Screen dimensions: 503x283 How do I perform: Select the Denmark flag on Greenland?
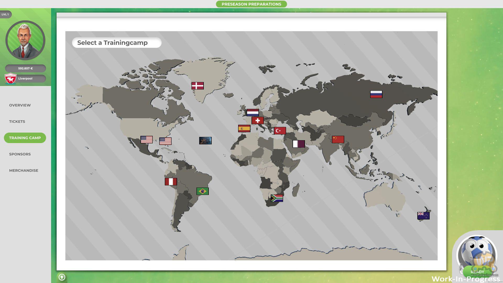coord(198,86)
